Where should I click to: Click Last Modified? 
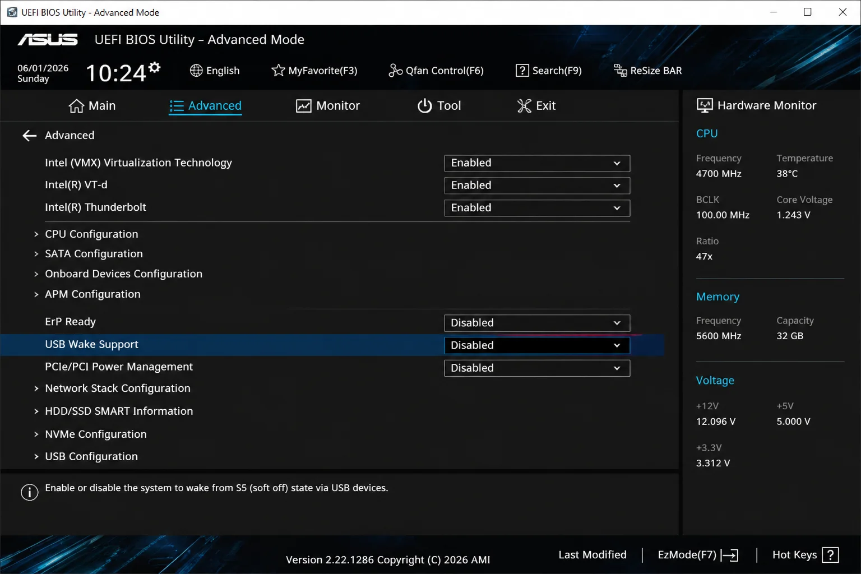point(592,554)
